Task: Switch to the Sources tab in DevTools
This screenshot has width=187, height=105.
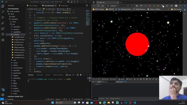Action: [129, 79]
